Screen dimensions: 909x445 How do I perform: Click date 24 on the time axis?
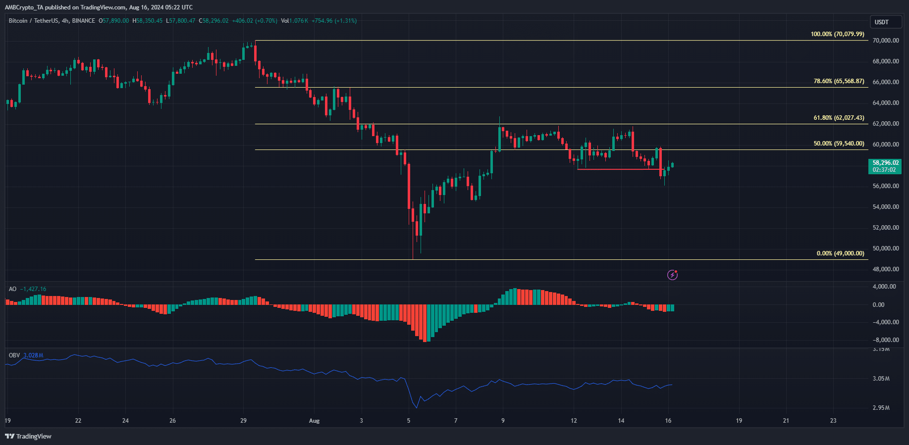[x=125, y=421]
